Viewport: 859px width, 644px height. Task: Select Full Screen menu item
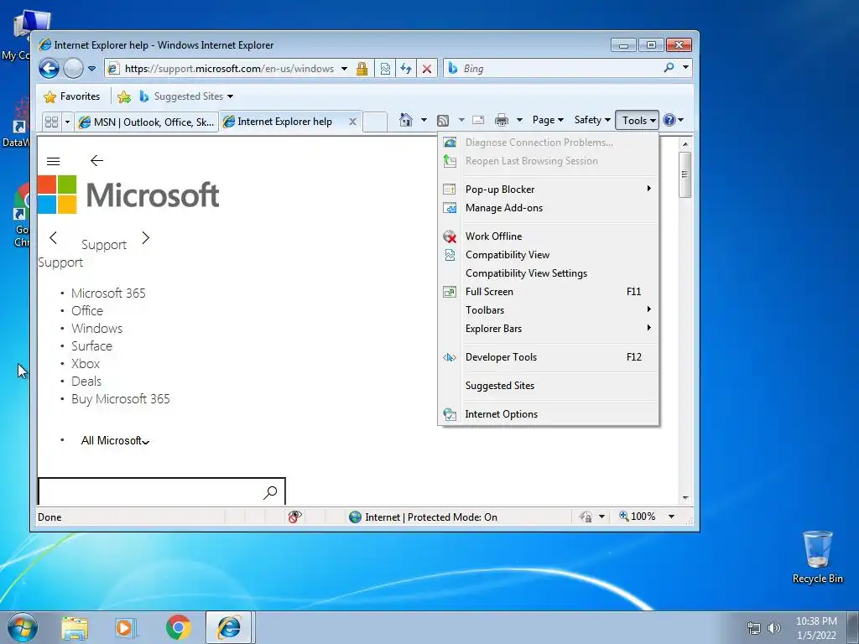point(549,291)
